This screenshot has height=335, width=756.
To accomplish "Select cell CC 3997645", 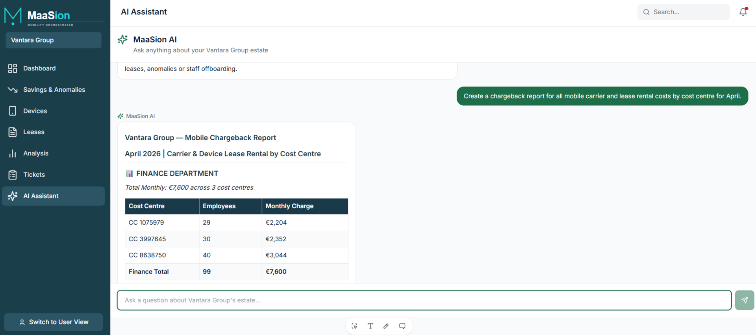I will 162,239.
